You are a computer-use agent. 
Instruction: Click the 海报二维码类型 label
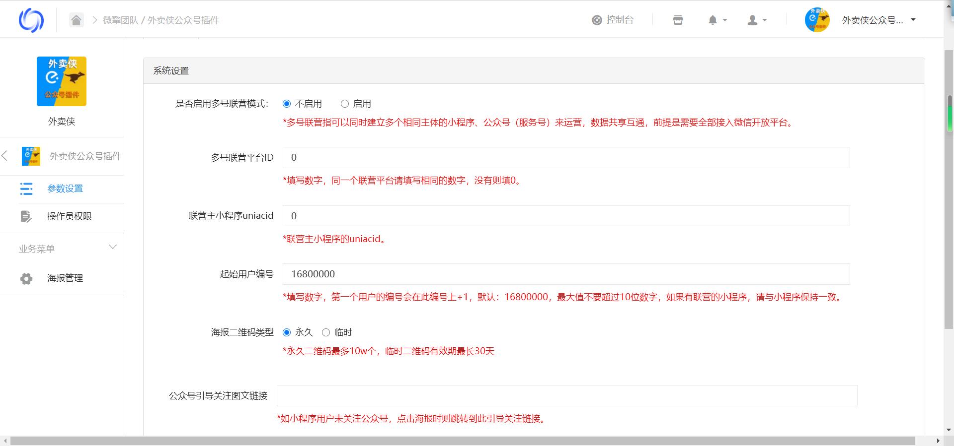[x=242, y=332]
